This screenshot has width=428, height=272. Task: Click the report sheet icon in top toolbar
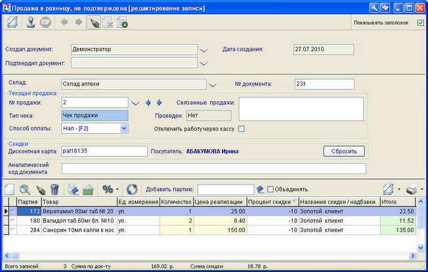12,22
